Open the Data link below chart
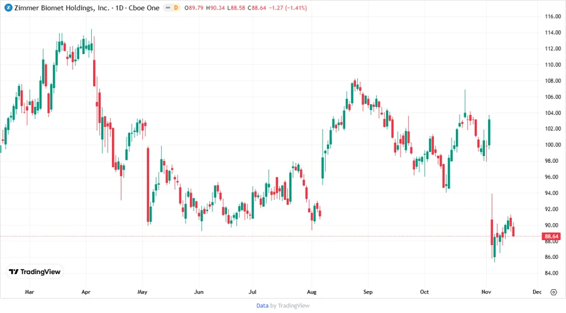This screenshot has height=313, width=566. click(262, 305)
